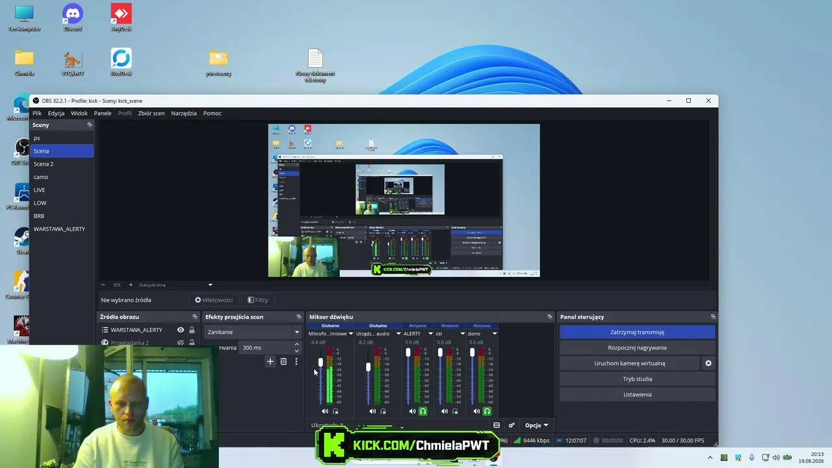This screenshot has height=468, width=832.
Task: Toggle visibility of WARSTAWA_ALERTY source
Action: pyautogui.click(x=181, y=330)
